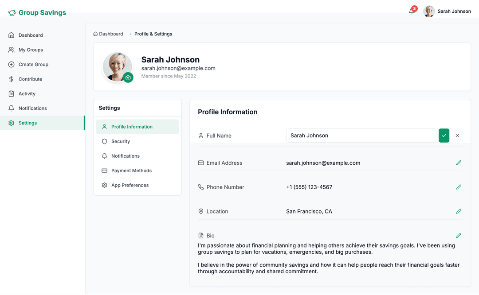Image resolution: width=479 pixels, height=295 pixels.
Task: Open Contribute from the sidebar
Action: [x=30, y=79]
